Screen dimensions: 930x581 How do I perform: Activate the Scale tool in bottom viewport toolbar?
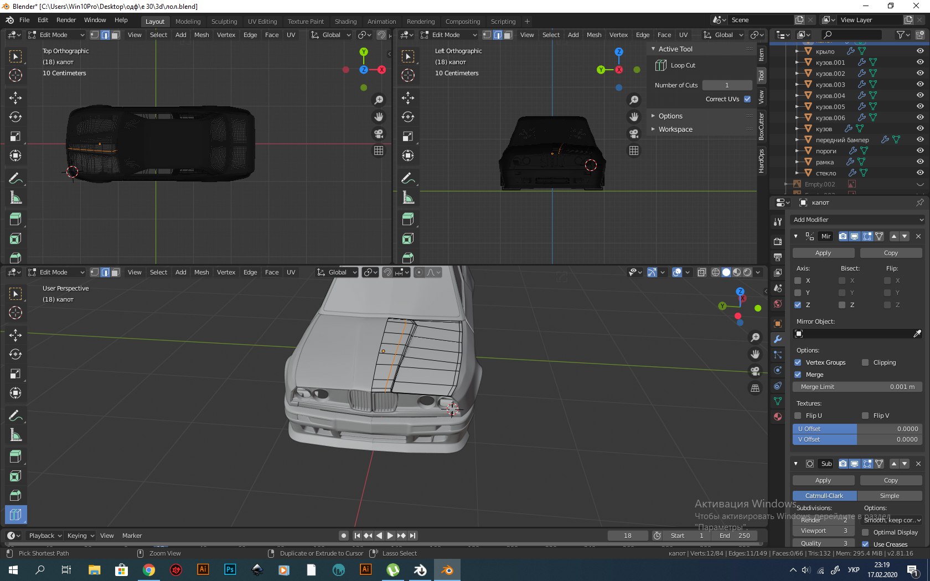(x=15, y=373)
